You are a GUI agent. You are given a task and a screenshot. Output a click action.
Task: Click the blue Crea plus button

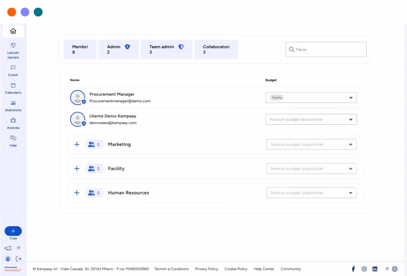click(x=13, y=231)
